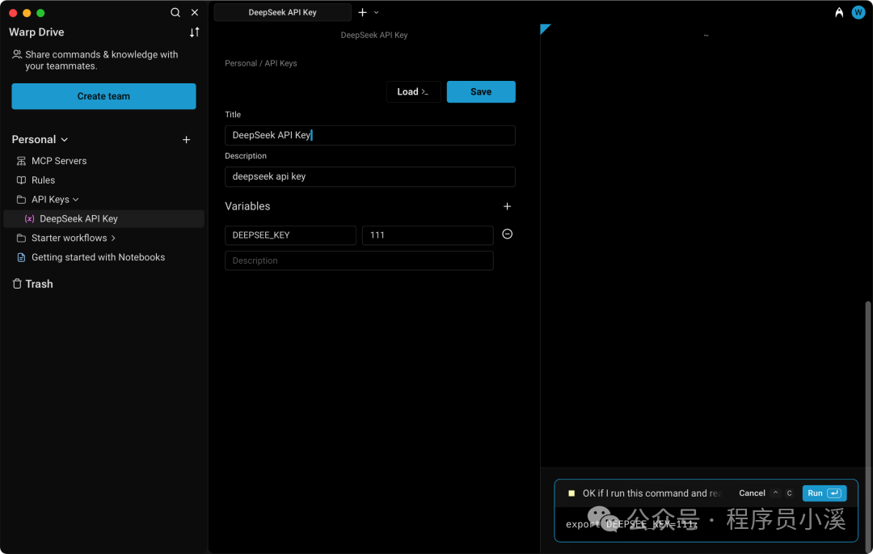Image resolution: width=873 pixels, height=554 pixels.
Task: Open Rules in sidebar
Action: tap(43, 180)
